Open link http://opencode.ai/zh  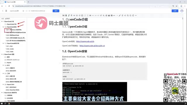click(85, 41)
